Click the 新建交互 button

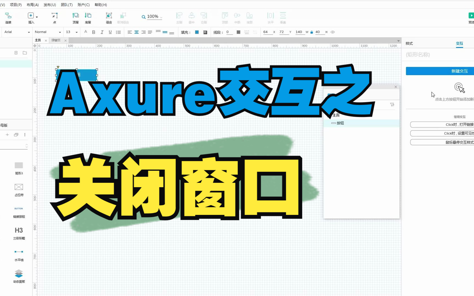click(x=440, y=71)
